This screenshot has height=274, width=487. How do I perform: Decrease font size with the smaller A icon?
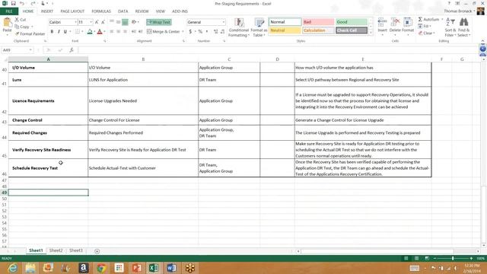(103, 22)
